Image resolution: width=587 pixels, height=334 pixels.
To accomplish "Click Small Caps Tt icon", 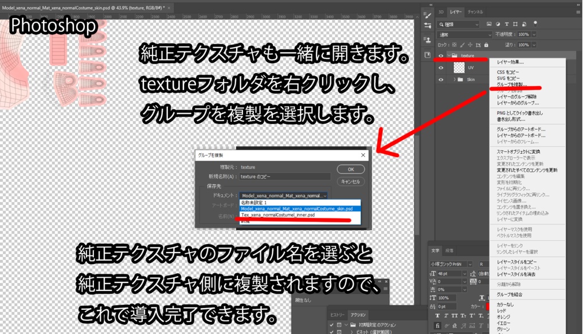I will [463, 316].
